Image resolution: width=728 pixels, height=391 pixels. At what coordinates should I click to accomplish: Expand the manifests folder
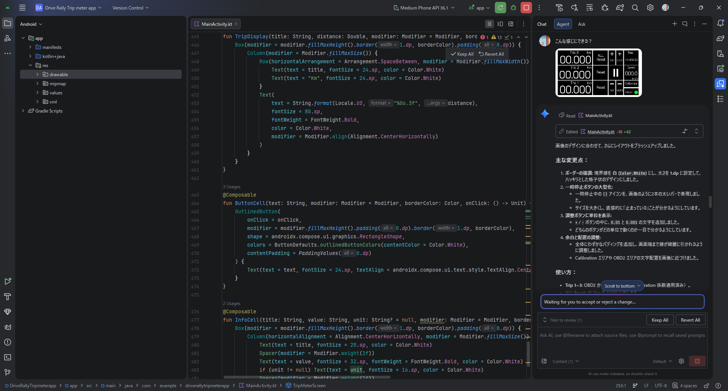[x=30, y=47]
